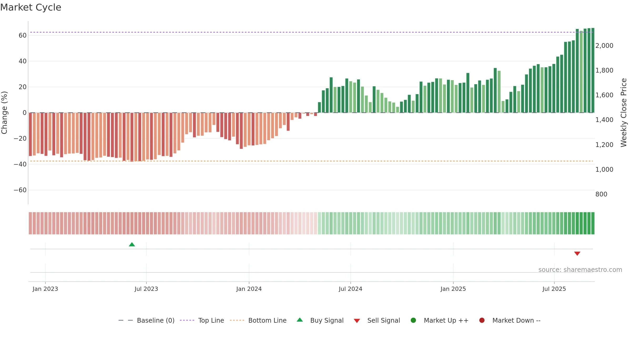Screen dimensions: 631x355
Task: Click the rightmost tallest green bar
Action: click(x=593, y=70)
